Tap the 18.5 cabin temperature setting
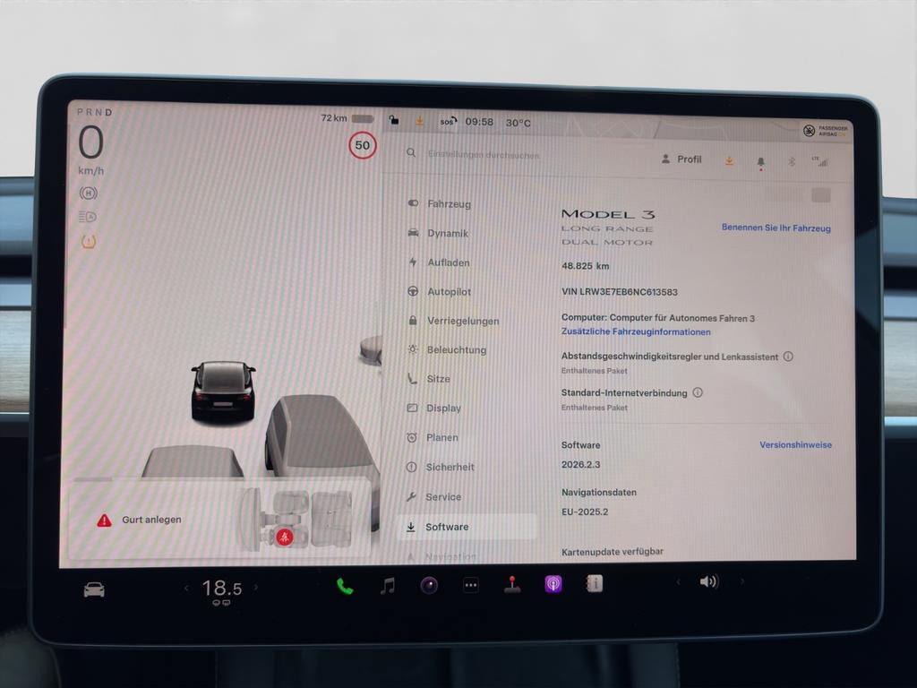 222,588
